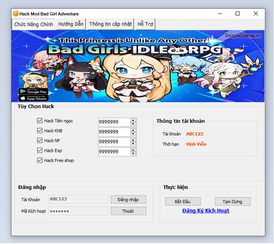Click the Vĩnh Viễn expiry text
The height and width of the screenshot is (244, 274).
tap(196, 144)
